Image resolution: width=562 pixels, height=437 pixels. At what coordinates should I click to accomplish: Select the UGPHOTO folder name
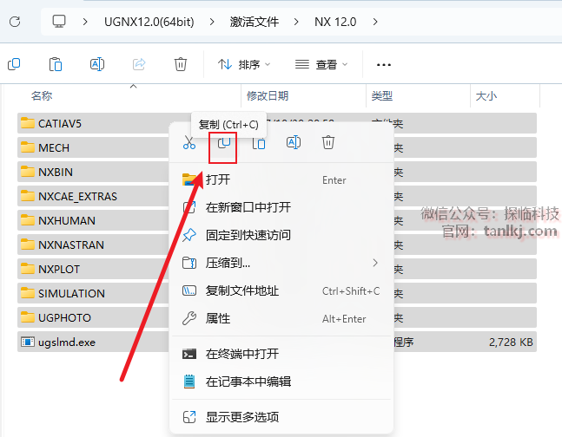click(64, 318)
